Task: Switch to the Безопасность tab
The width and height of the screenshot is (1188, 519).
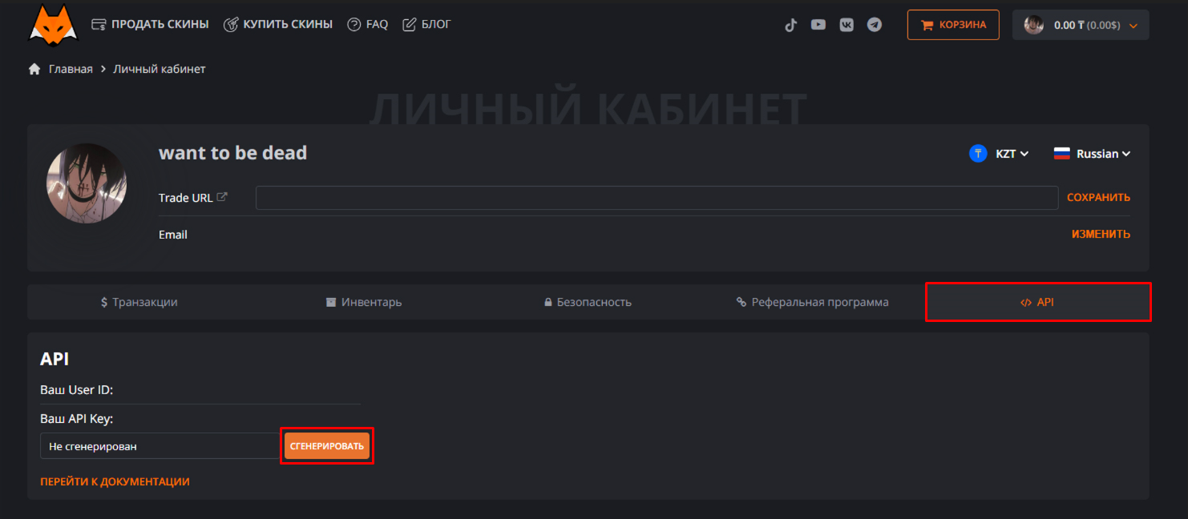Action: coord(588,302)
